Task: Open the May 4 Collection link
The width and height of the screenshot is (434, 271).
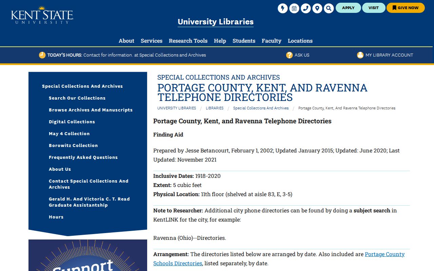Action: [69, 133]
